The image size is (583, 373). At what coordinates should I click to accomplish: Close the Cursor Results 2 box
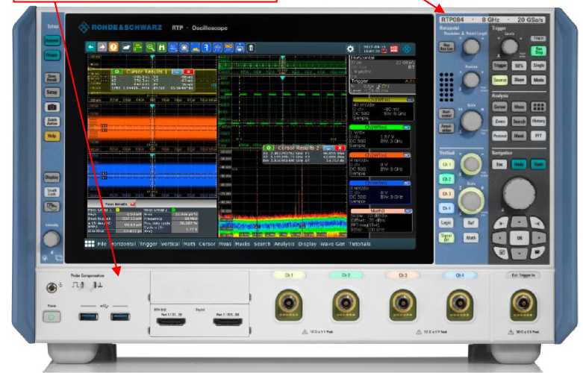click(340, 148)
